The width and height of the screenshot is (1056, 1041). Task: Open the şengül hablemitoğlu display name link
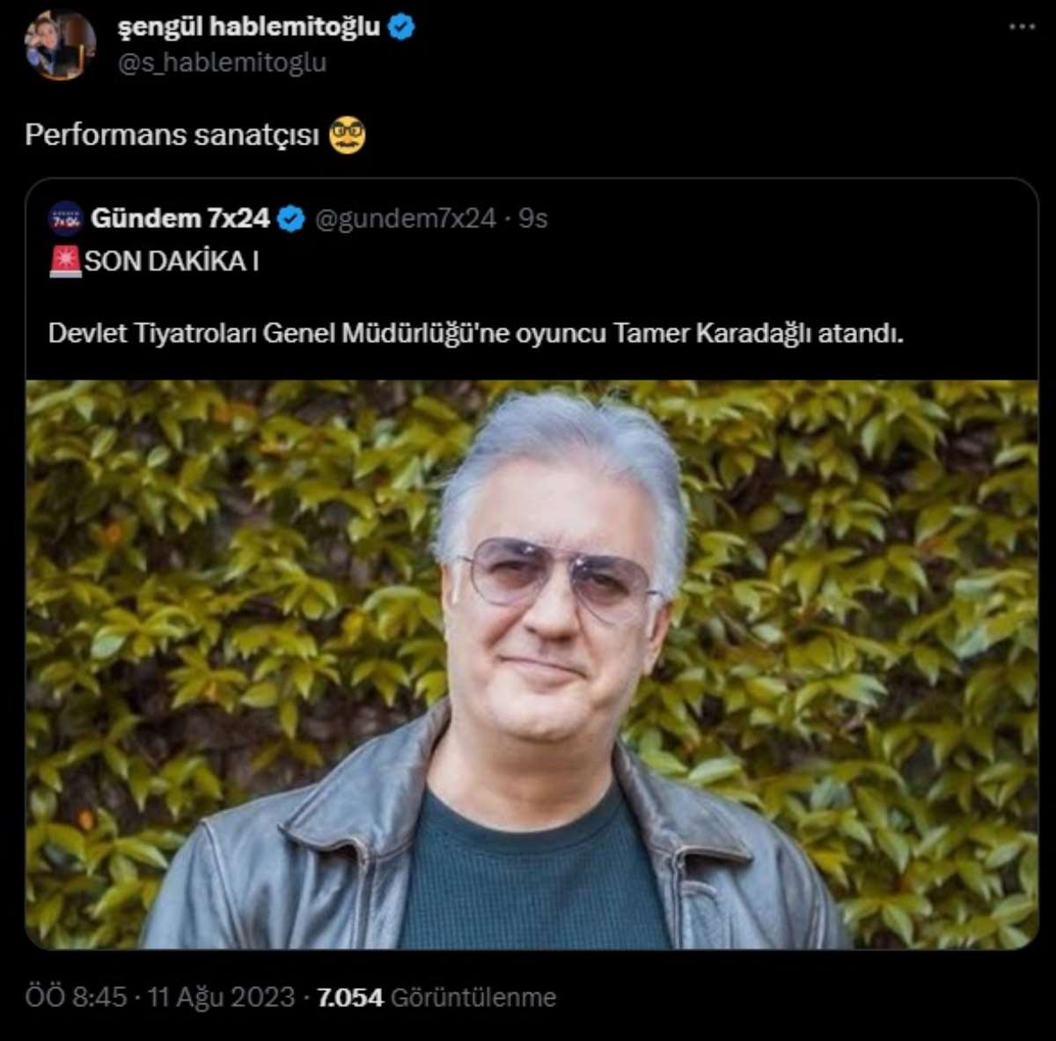pos(248,27)
